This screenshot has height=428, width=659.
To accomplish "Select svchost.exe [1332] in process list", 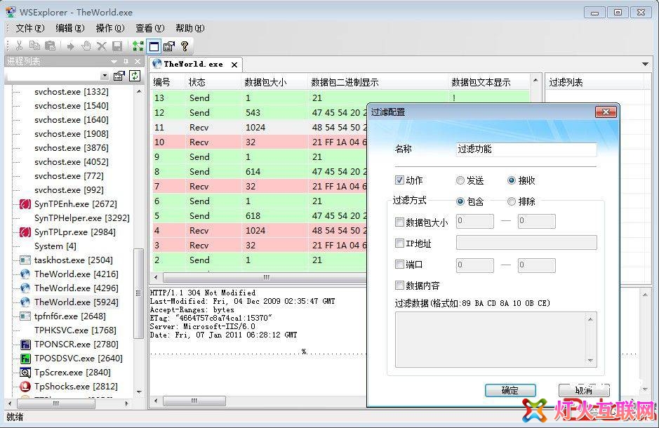I will (72, 92).
